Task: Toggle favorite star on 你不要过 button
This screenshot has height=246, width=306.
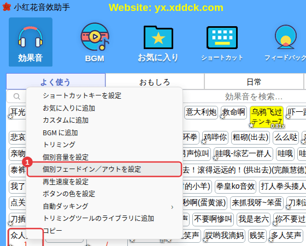Action: 275,224
